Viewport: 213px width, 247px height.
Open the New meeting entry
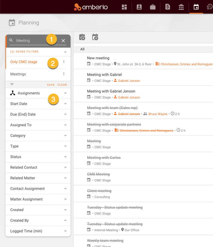pos(98,58)
